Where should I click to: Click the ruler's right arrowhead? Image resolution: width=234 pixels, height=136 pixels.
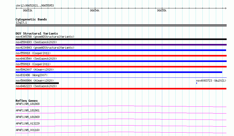click(x=226, y=8)
